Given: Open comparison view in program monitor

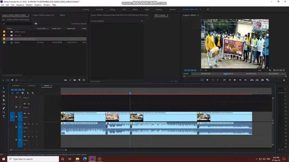Looking at the screenshot, I should [x=268, y=80].
